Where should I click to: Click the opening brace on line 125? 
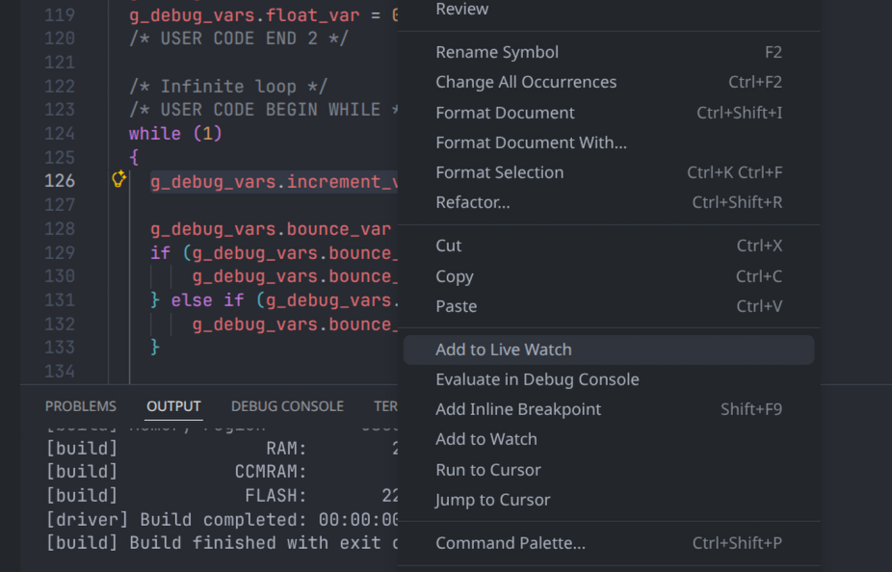[x=134, y=158]
